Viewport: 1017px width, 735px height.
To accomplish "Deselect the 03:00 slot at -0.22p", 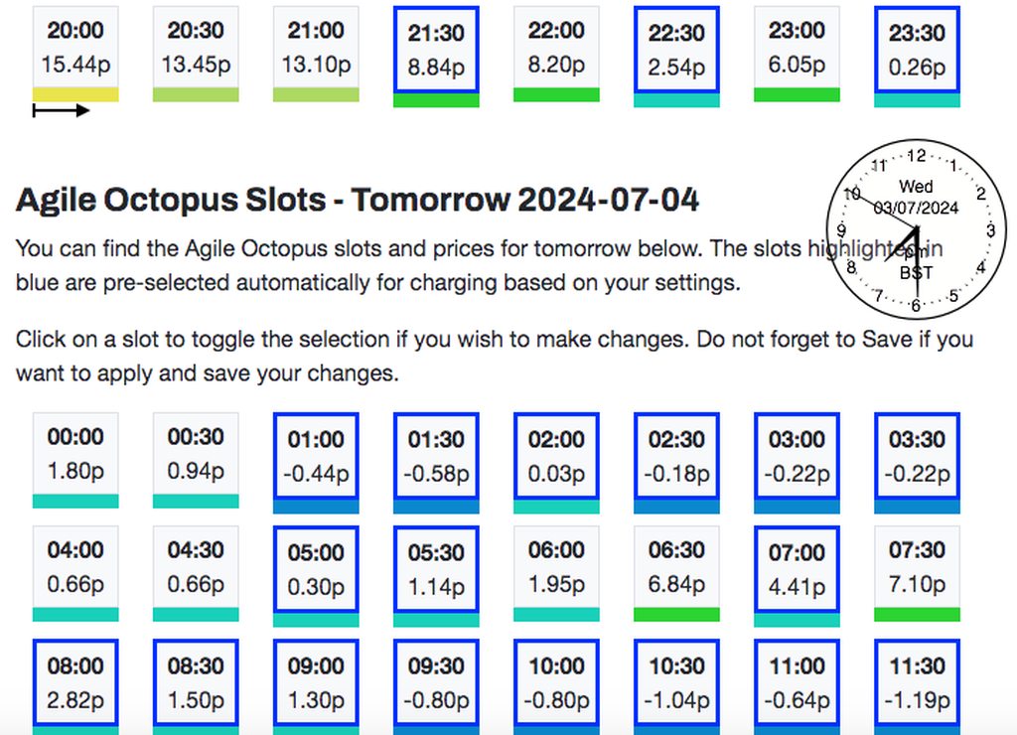I will [797, 456].
